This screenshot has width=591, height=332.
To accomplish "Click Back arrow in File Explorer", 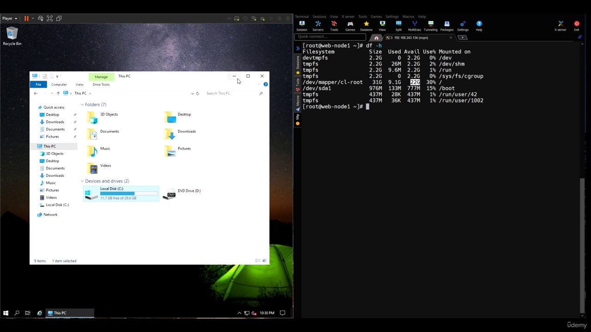I will (36, 93).
